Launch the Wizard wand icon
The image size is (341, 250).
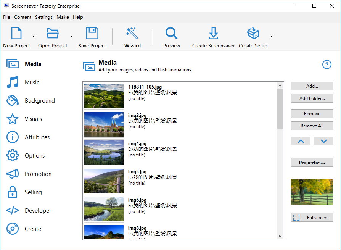point(132,33)
